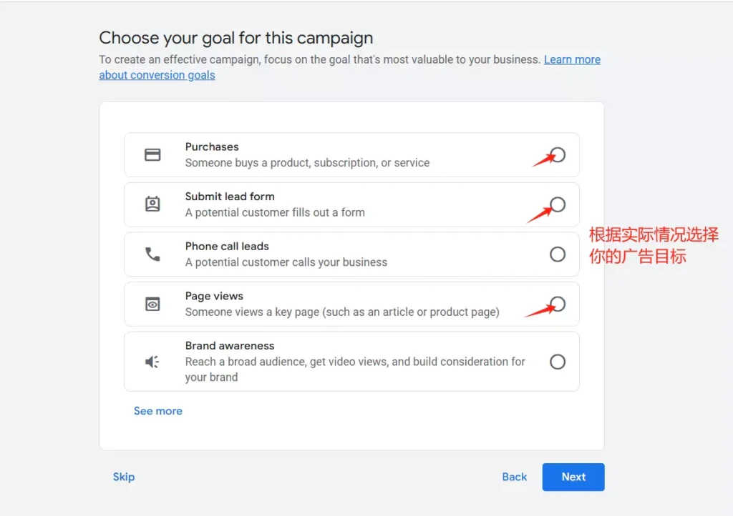The width and height of the screenshot is (733, 516).
Task: Click the Skip link
Action: (123, 477)
